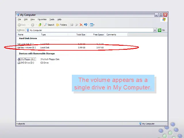Viewport: 184px width, 138px height.
Task: Click the Copy To toolbar icon
Action: (76, 25)
